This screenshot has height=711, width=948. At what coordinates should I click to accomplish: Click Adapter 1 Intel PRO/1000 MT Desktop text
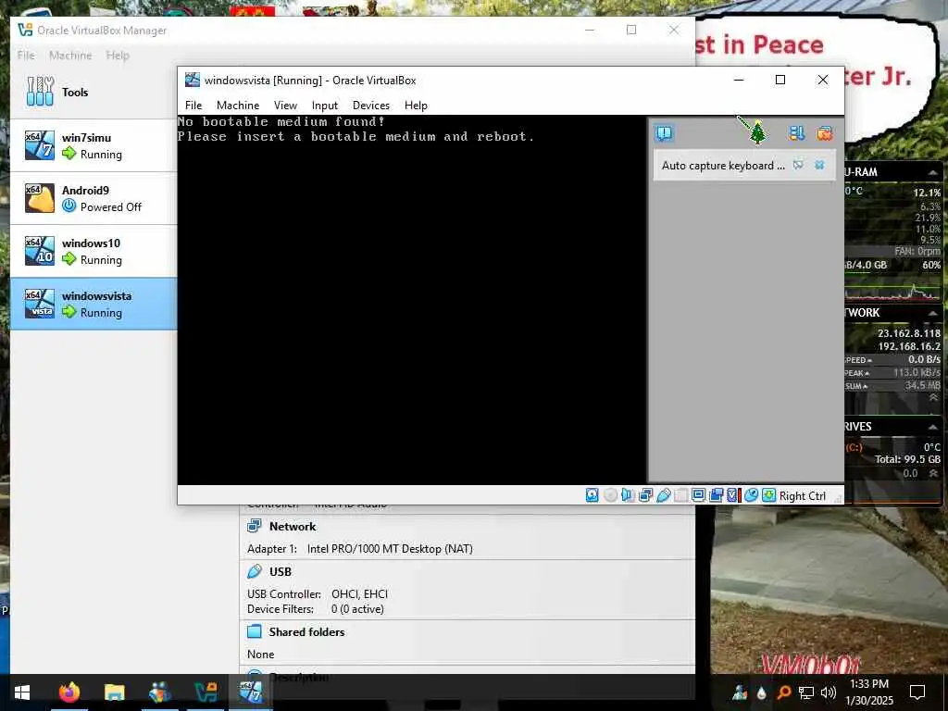click(360, 548)
